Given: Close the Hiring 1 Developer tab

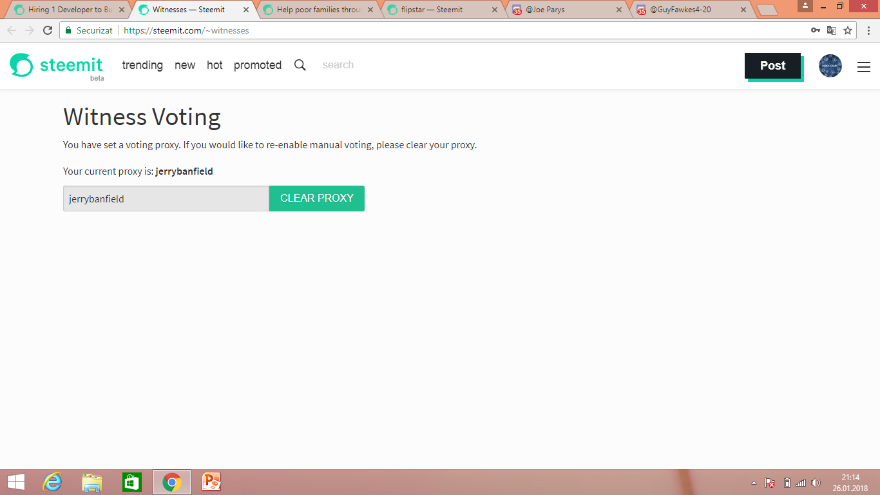Looking at the screenshot, I should click(122, 10).
